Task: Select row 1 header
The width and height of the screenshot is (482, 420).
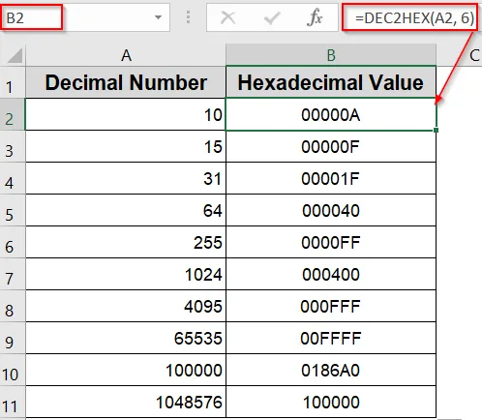Action: [x=13, y=82]
